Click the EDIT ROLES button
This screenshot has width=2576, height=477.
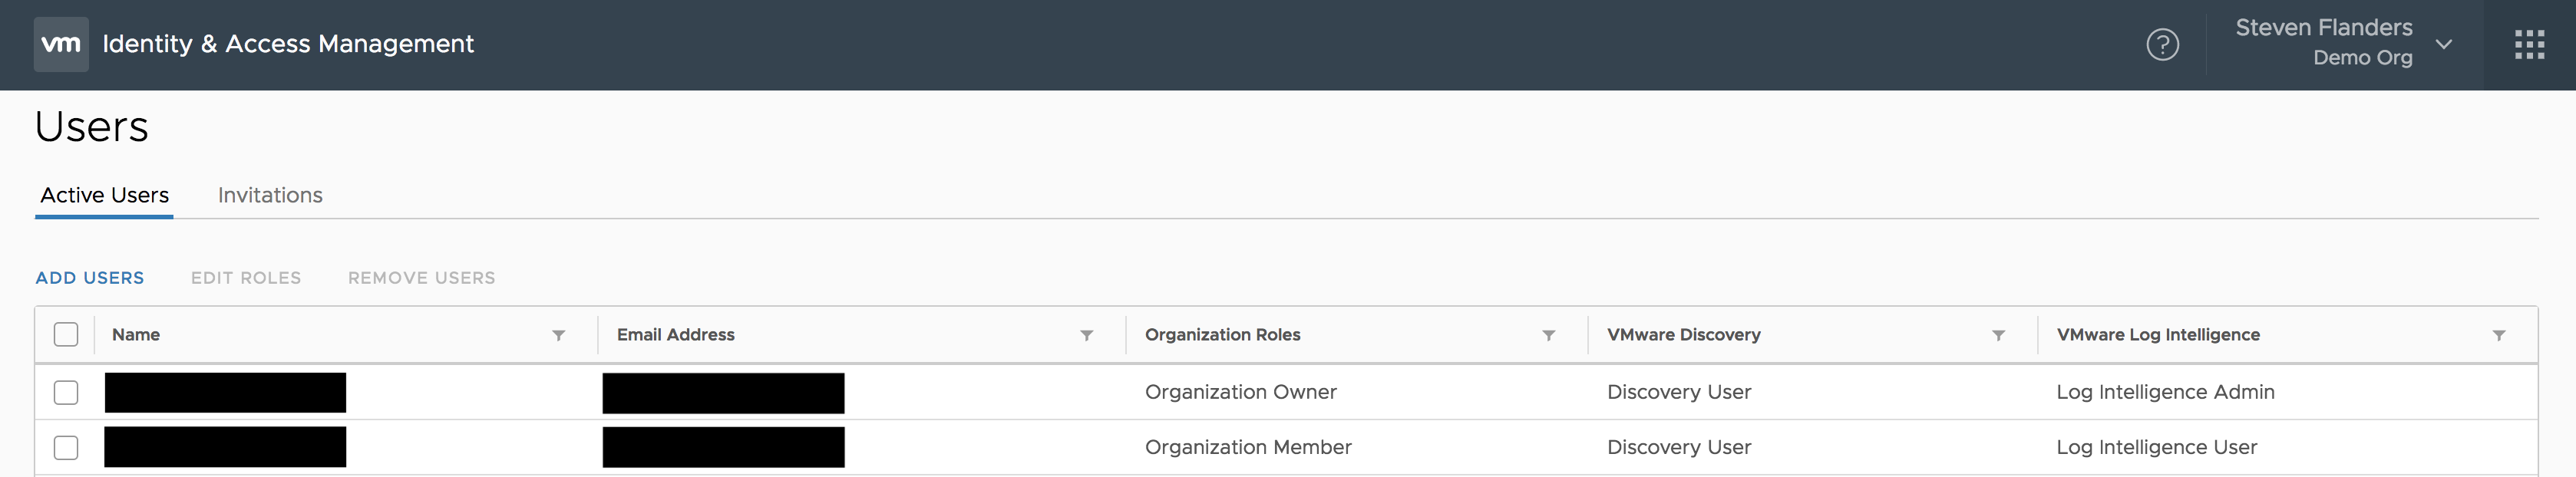point(246,278)
